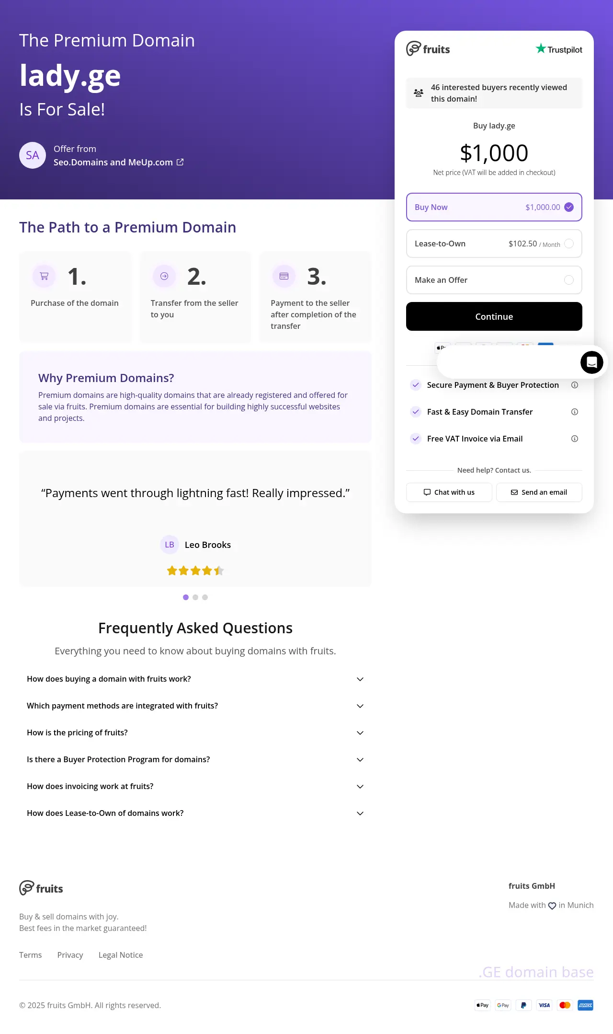613x1034 pixels.
Task: Expand "How does Lease-to-Own of domains work?"
Action: point(195,813)
